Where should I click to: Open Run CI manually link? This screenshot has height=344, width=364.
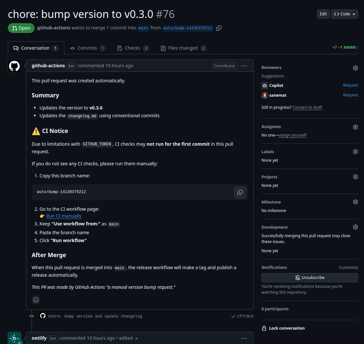point(64,216)
